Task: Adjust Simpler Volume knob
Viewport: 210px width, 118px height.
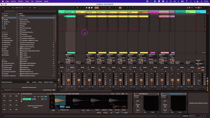Action: (x=122, y=112)
